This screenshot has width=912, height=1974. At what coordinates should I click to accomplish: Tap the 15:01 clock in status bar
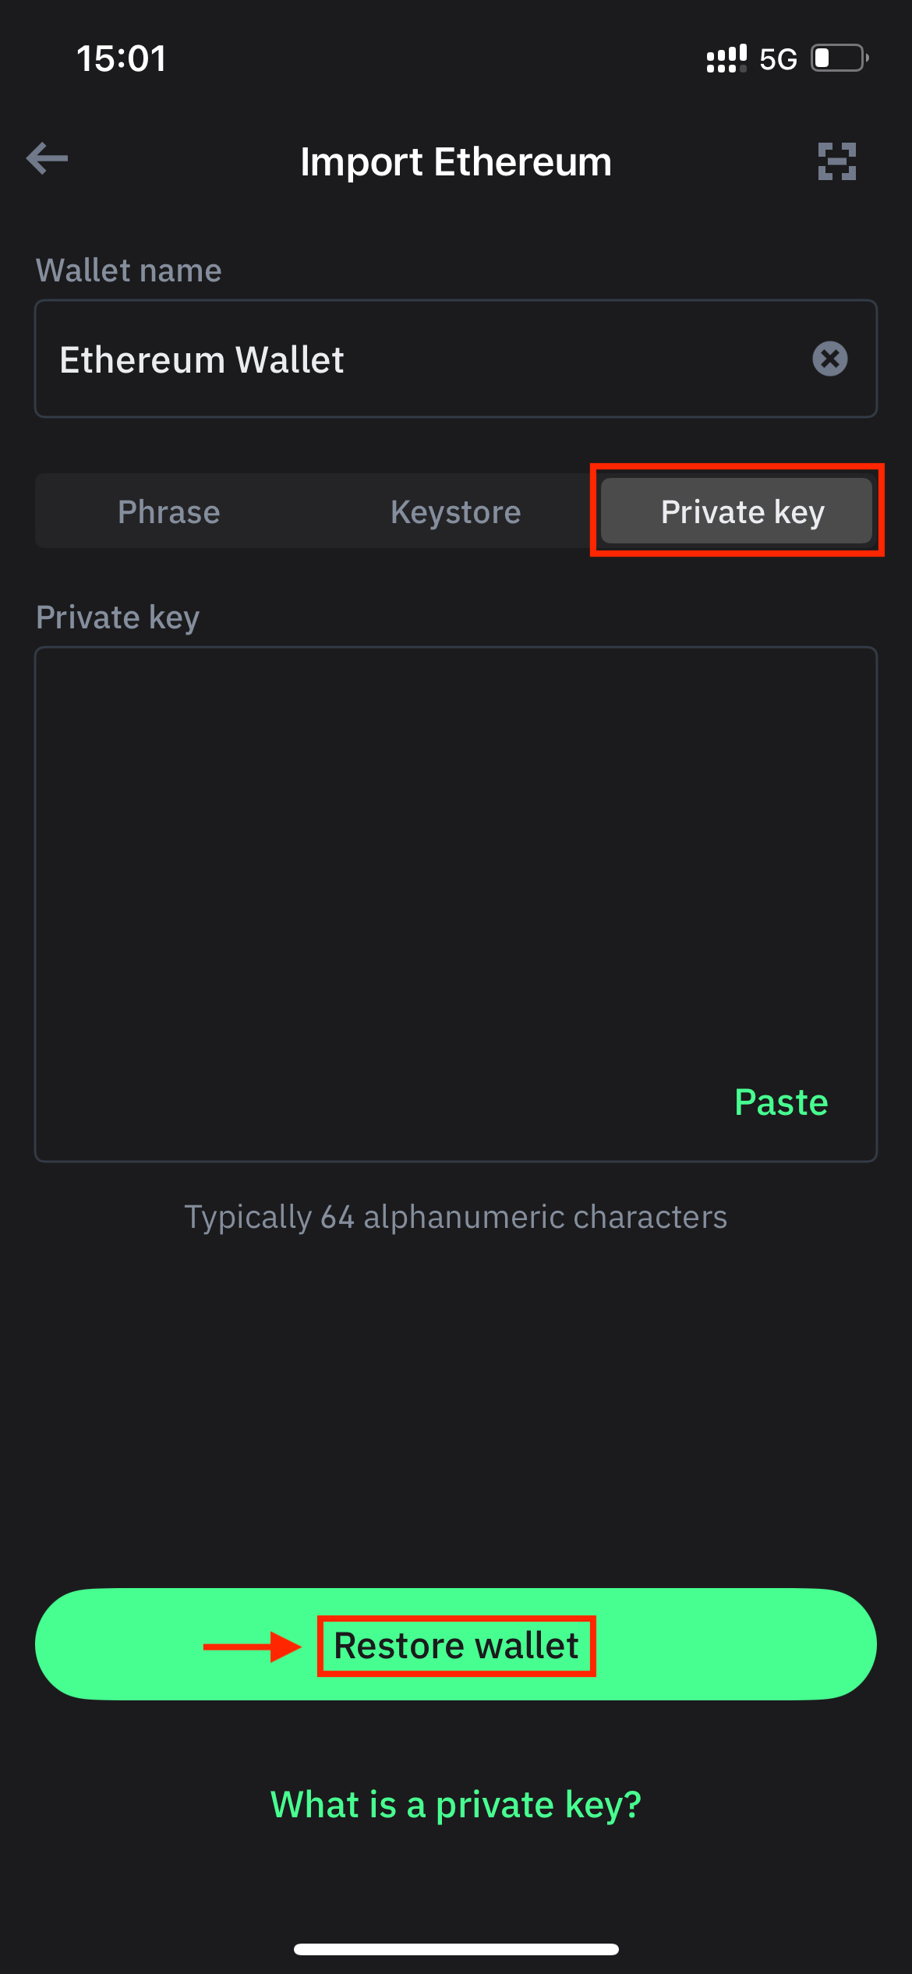(x=122, y=58)
